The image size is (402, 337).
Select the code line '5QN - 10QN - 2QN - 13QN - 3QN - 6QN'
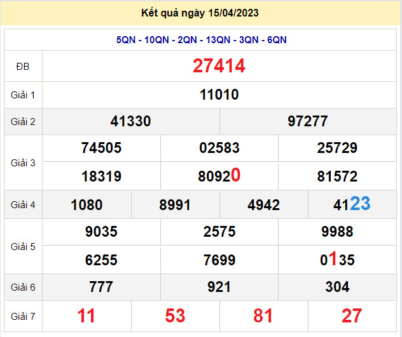click(x=201, y=40)
